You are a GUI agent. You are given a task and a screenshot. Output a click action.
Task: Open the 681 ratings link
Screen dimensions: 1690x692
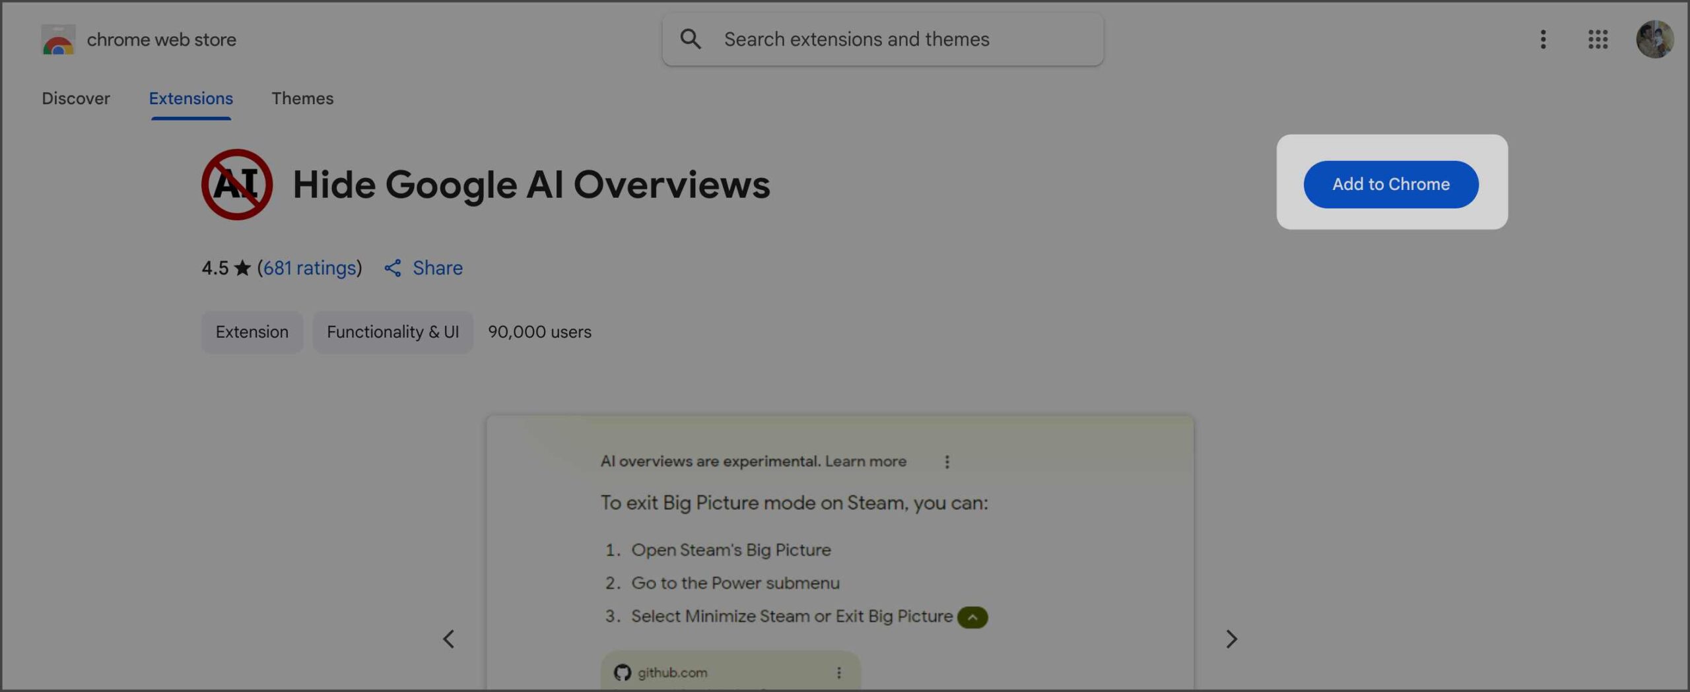(x=309, y=268)
